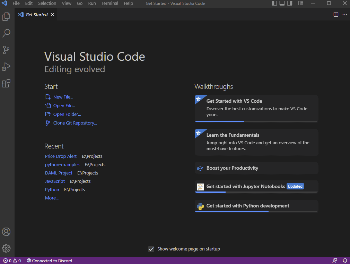Toggle Secondary Side Bar layout icon
Viewport: 350px width, 264px height.
pos(290,3)
